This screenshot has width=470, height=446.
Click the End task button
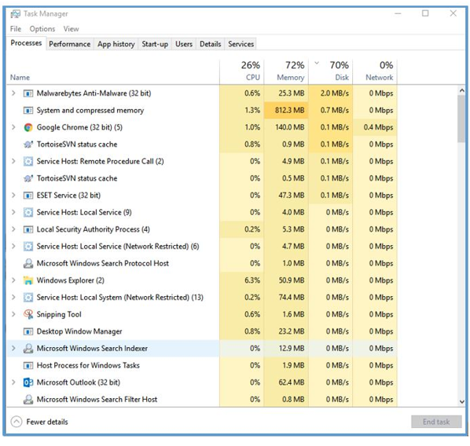point(436,422)
